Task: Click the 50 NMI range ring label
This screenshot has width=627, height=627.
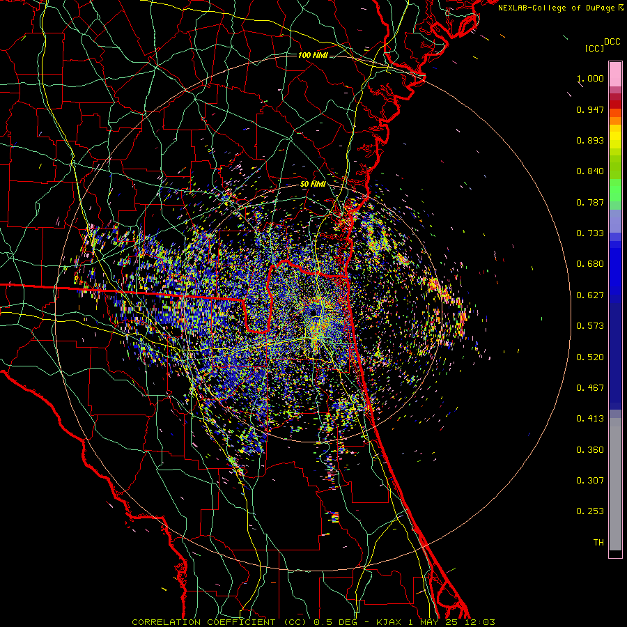Action: 313,184
